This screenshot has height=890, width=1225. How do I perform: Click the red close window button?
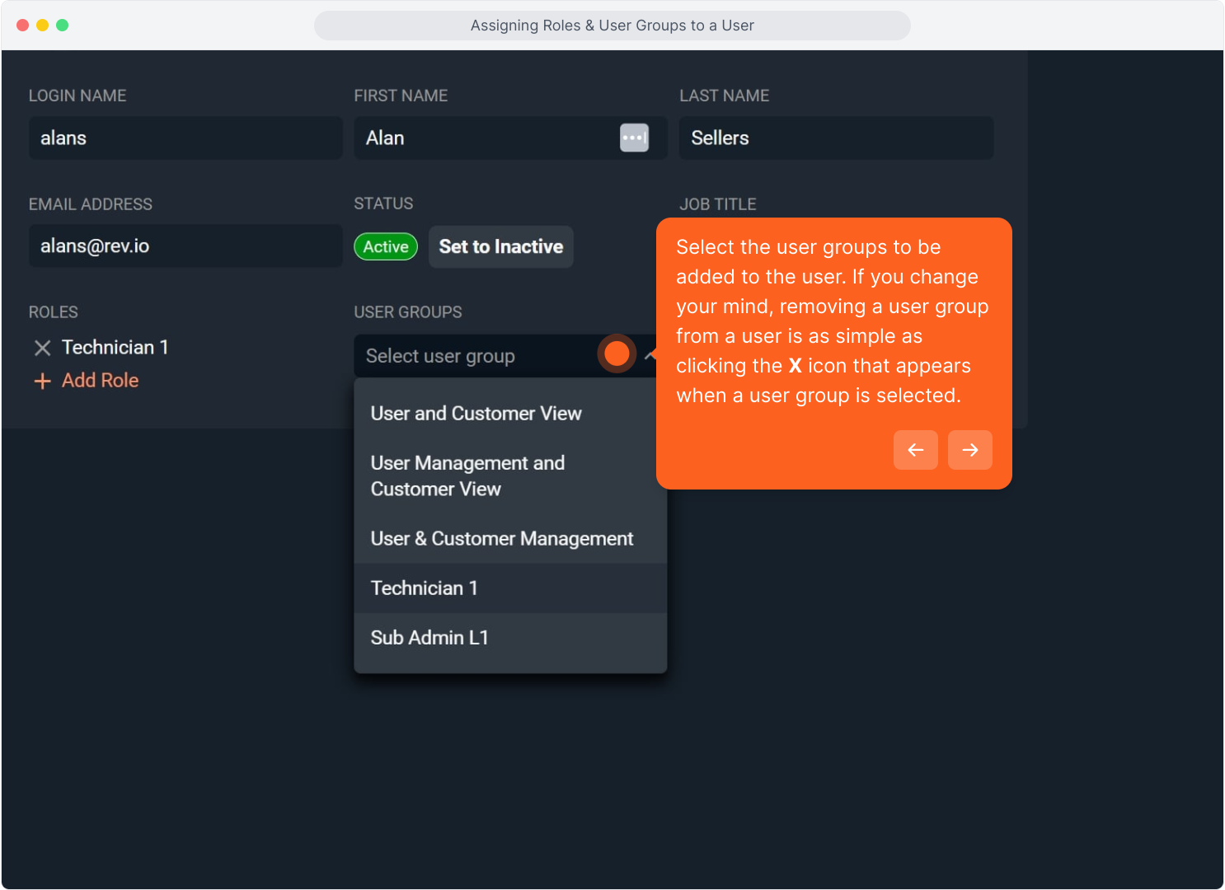23,26
